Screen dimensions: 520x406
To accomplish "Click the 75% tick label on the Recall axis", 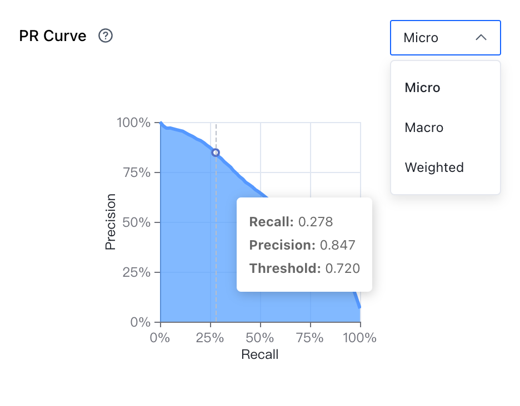I will coord(310,338).
